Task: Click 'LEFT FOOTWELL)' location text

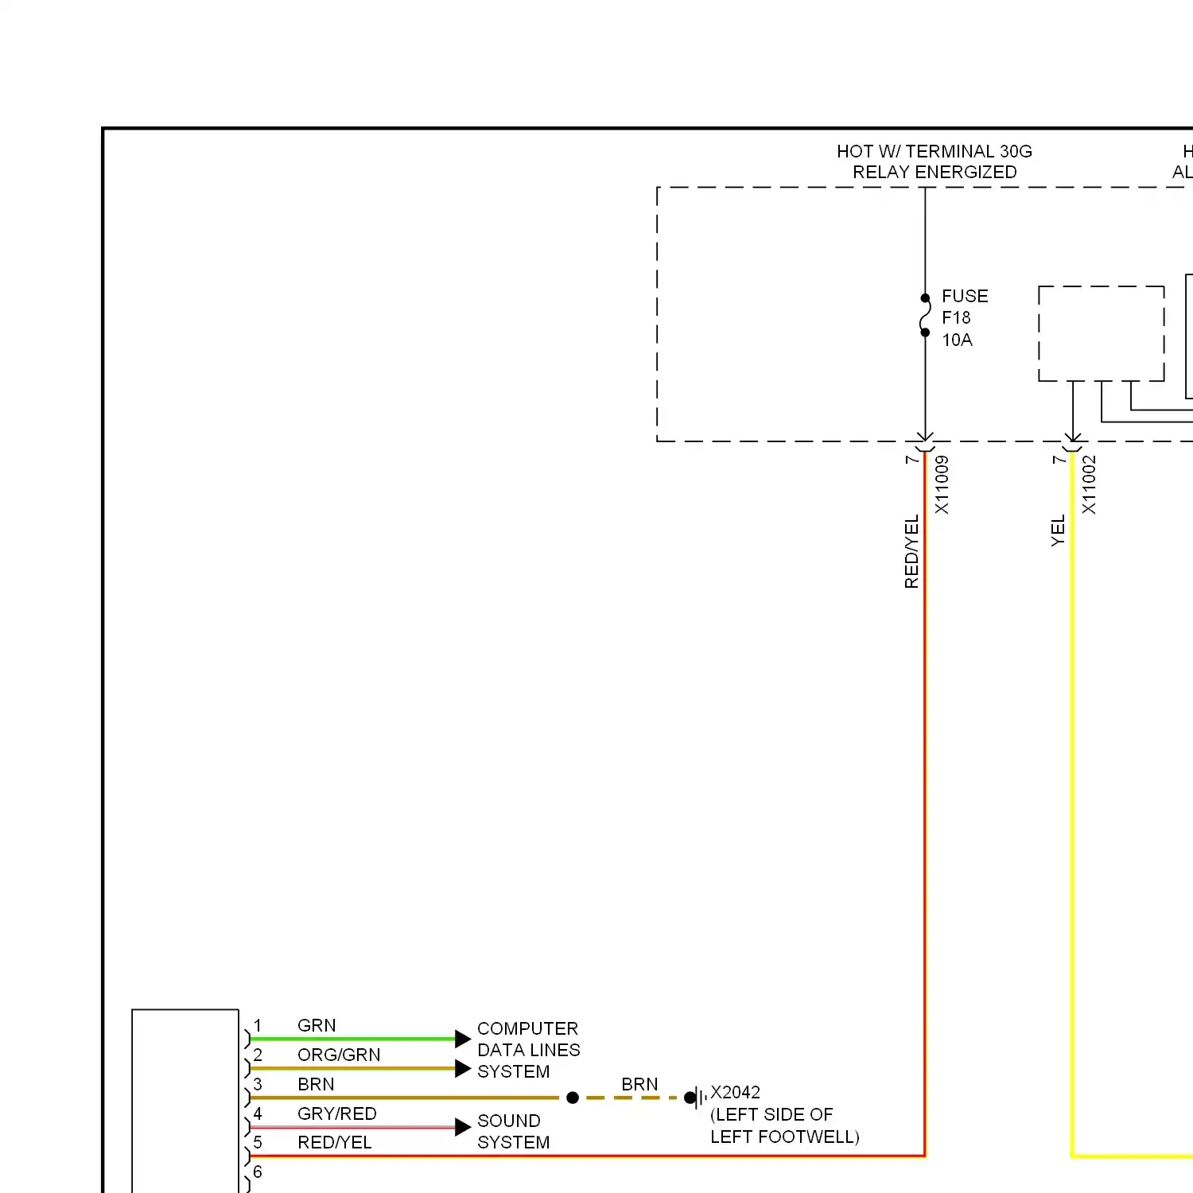Action: 785,1137
